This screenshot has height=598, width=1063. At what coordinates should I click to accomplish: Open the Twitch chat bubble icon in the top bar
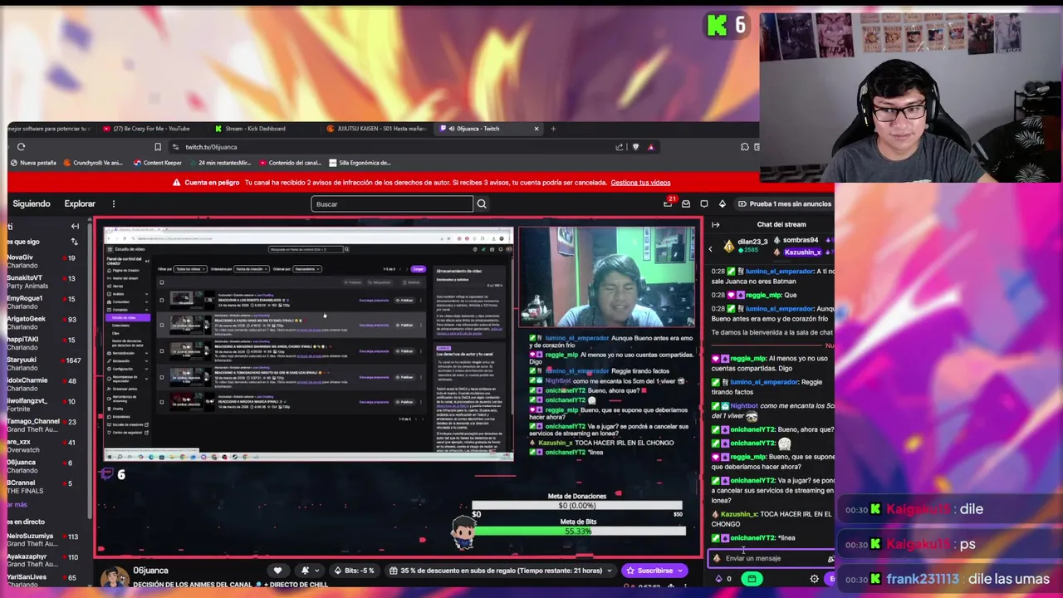pos(704,203)
